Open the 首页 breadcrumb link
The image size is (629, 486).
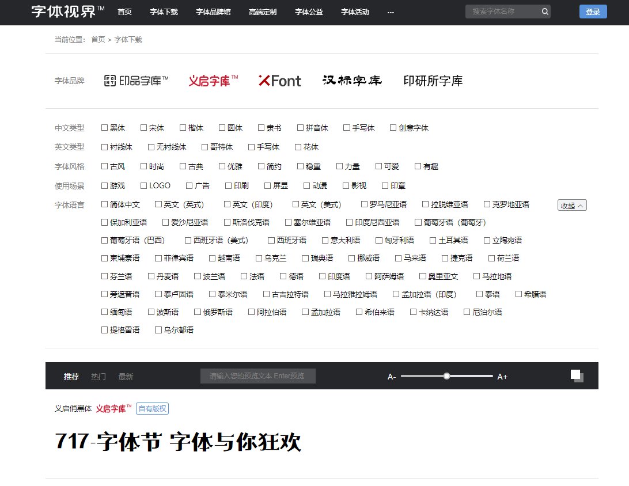click(97, 39)
